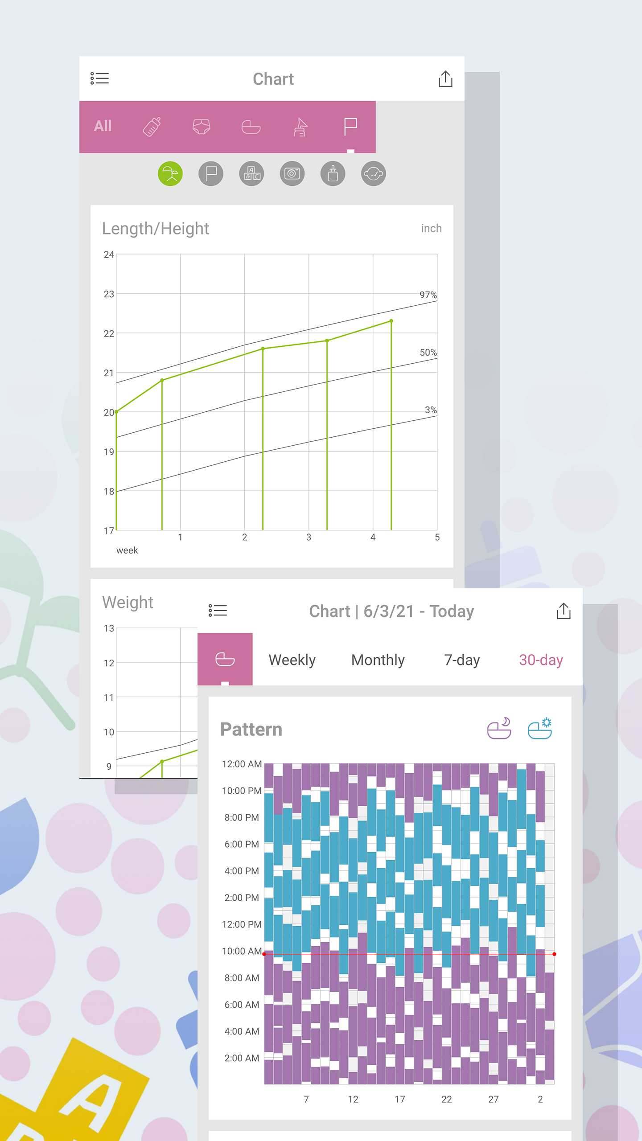642x1141 pixels.
Task: Switch to the Monthly tab
Action: point(377,660)
